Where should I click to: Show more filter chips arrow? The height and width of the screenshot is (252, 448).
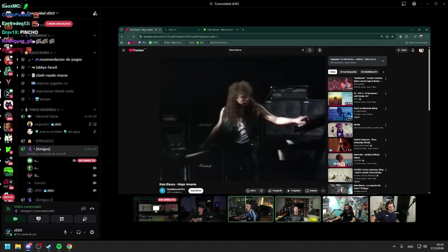(383, 72)
